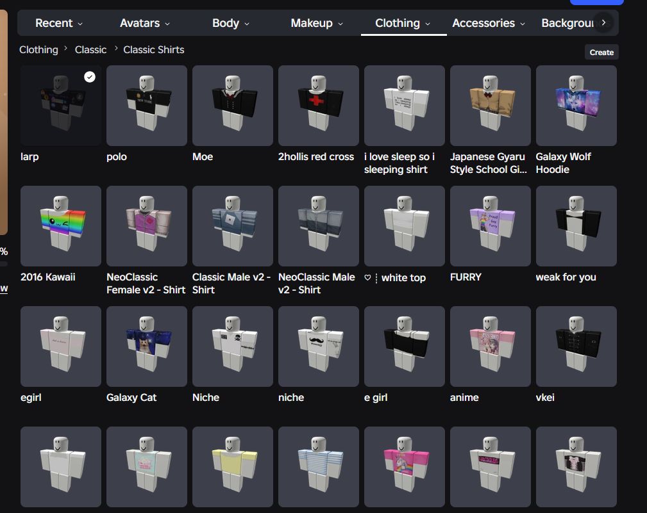
Task: Go to Classic breadcrumb link
Action: 91,50
